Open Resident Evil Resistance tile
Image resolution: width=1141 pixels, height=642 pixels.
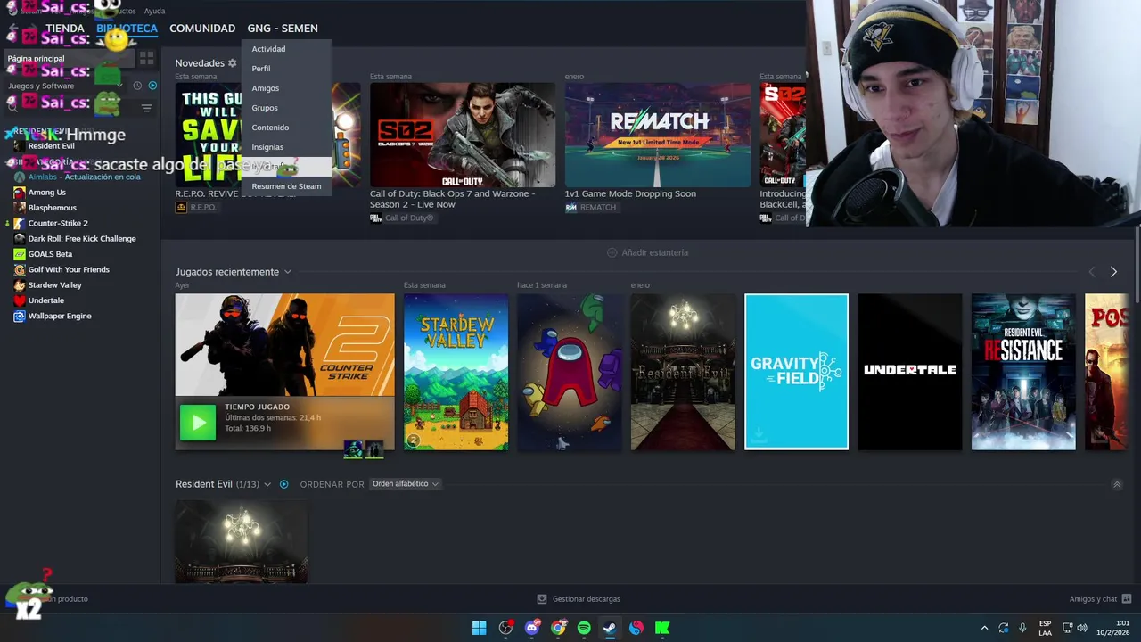coord(1023,372)
